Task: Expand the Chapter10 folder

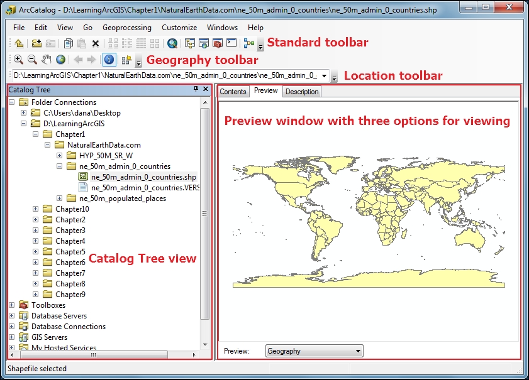Action: [x=35, y=209]
